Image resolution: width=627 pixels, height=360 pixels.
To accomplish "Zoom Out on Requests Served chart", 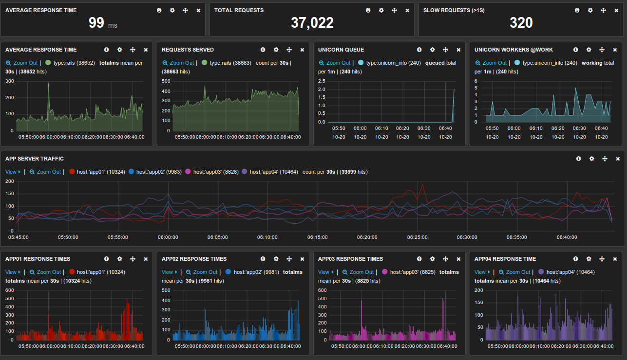I will click(178, 63).
